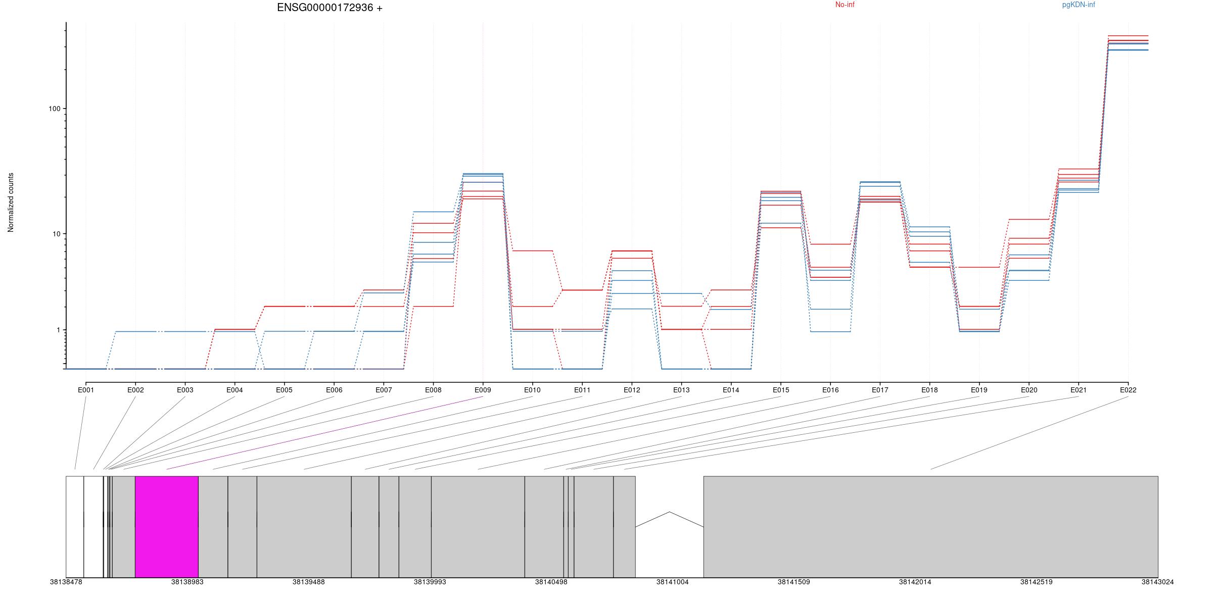Select exon label E013

pos(681,390)
